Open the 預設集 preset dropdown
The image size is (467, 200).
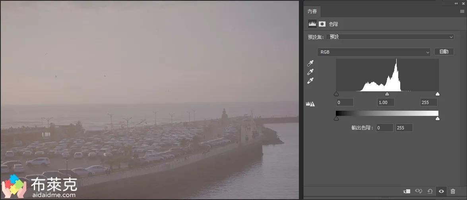tap(390, 37)
